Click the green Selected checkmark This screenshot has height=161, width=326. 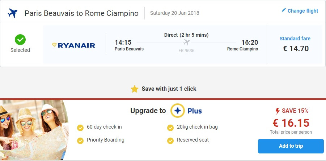pyautogui.click(x=20, y=39)
